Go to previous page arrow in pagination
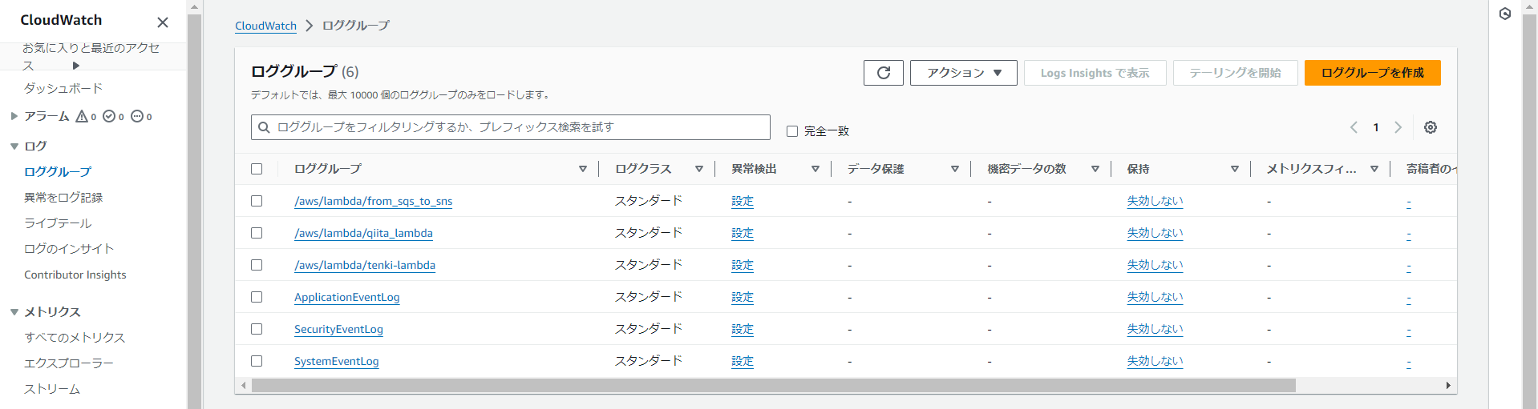Image resolution: width=1538 pixels, height=409 pixels. tap(1354, 127)
